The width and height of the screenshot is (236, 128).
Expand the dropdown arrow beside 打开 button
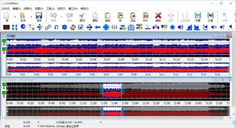[x=31, y=17]
